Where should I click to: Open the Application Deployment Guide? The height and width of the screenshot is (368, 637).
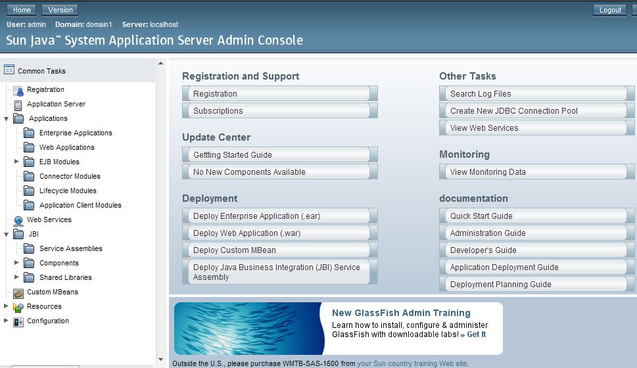click(x=536, y=267)
